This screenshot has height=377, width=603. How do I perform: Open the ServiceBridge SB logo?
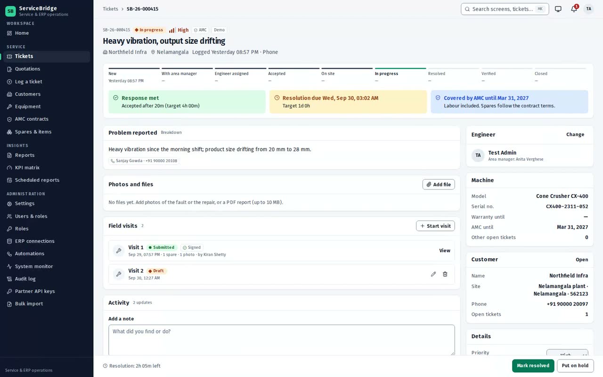(x=10, y=11)
